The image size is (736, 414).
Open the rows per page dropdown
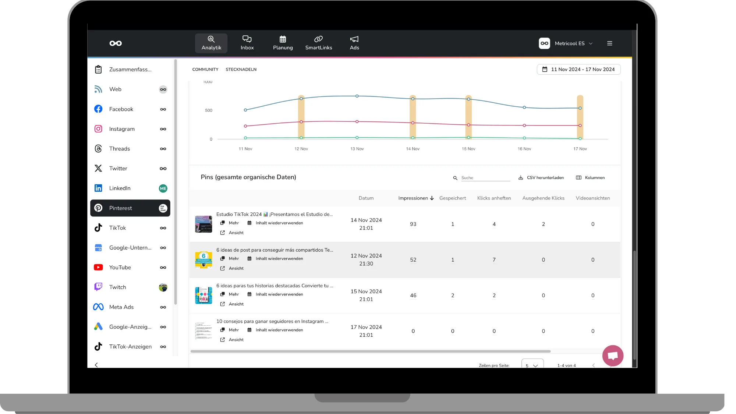(532, 365)
